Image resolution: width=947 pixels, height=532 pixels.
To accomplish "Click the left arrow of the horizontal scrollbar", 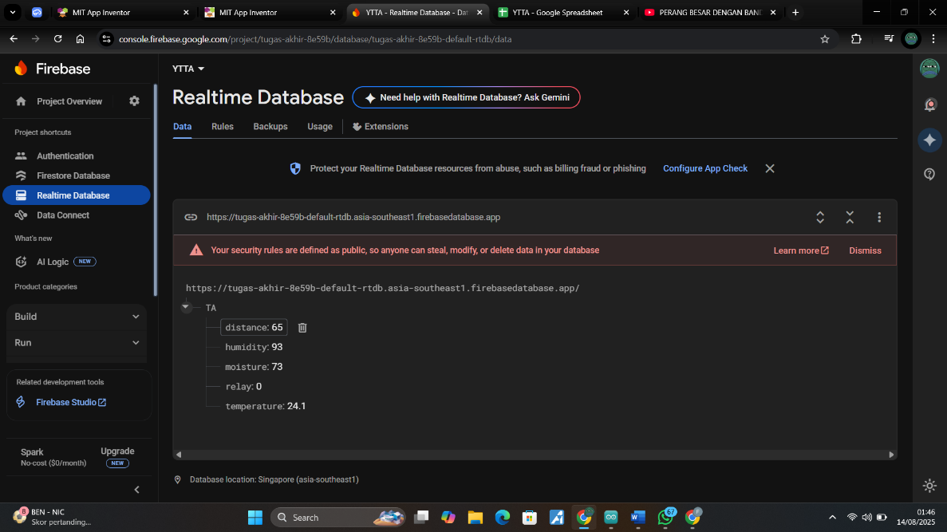I will 178,455.
